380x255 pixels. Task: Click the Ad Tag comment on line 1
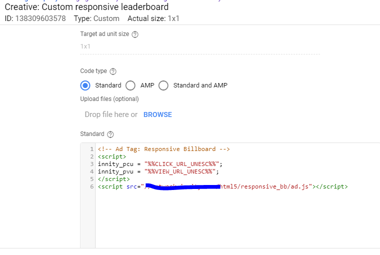coord(164,149)
